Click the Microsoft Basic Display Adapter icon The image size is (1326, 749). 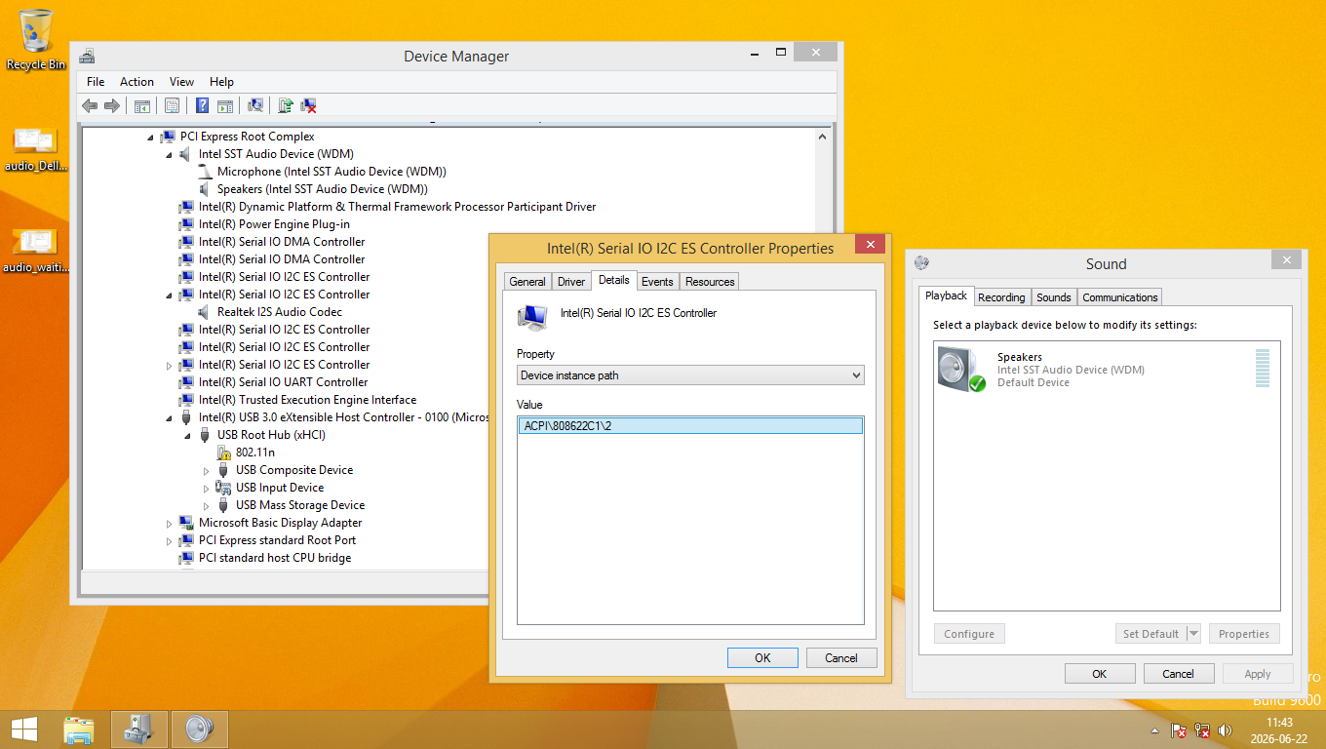click(186, 523)
